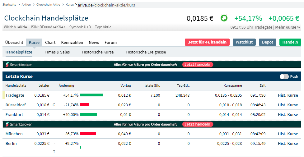The height and width of the screenshot is (157, 304).
Task: Click the Letzter column header
Action: [44, 85]
